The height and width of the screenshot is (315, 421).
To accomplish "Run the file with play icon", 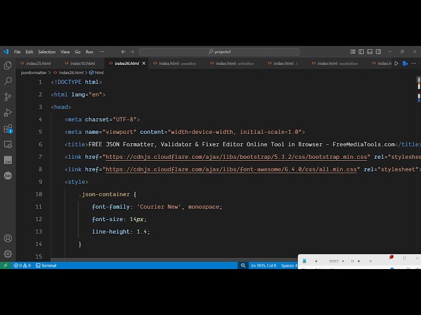I will click(396, 64).
